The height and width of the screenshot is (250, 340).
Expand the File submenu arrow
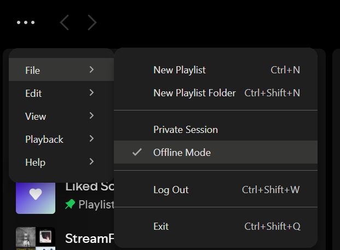91,70
